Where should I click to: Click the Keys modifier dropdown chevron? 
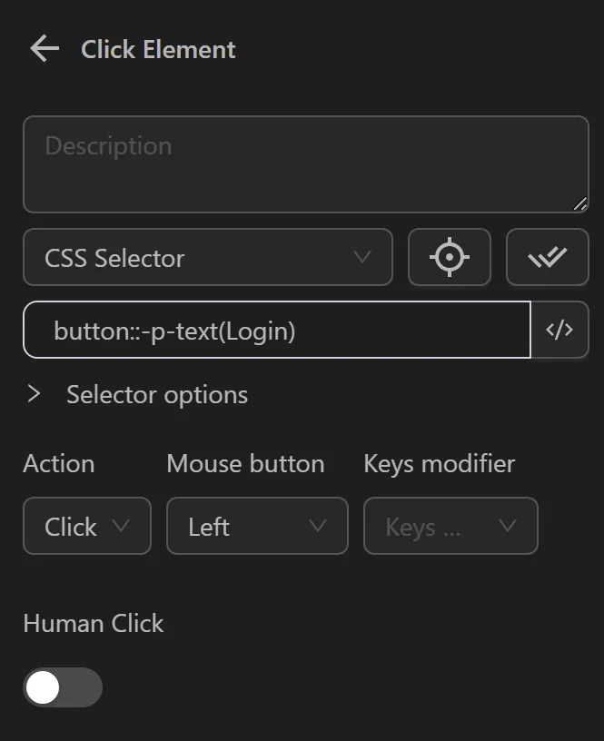click(510, 526)
